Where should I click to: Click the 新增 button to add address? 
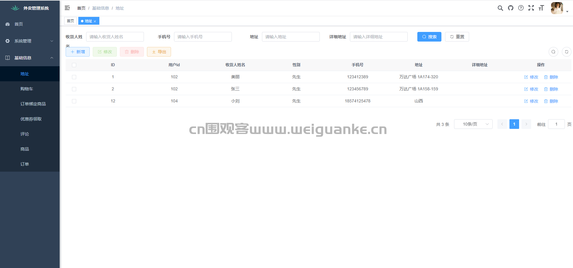[x=78, y=52]
